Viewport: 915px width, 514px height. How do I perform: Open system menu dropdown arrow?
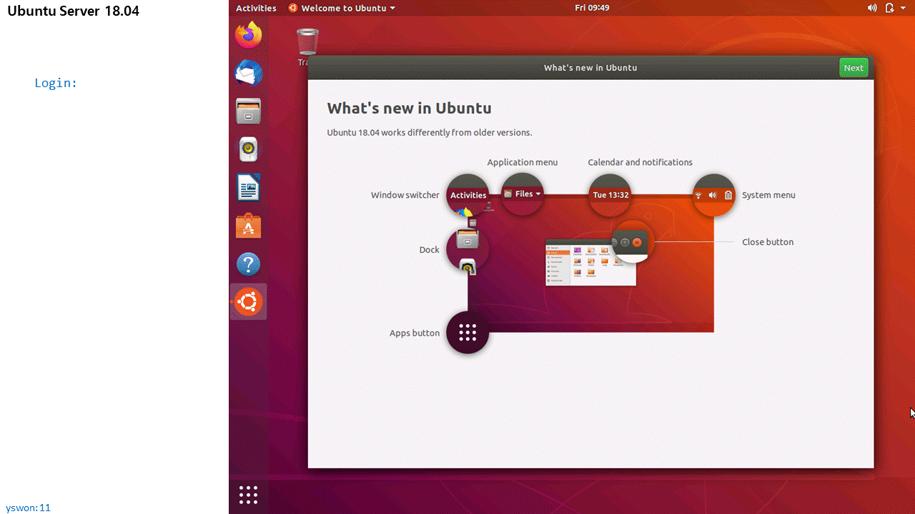point(903,8)
